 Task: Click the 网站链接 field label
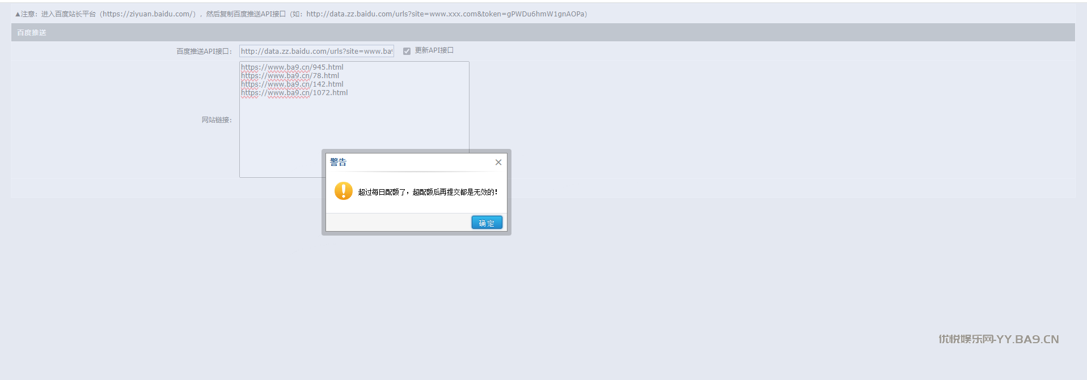point(217,120)
